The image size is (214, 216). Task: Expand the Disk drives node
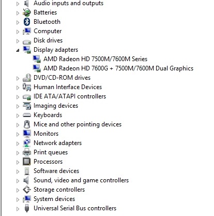coord(18,41)
